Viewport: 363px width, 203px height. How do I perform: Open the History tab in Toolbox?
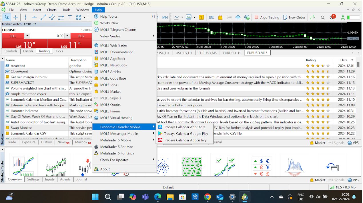(x=46, y=142)
